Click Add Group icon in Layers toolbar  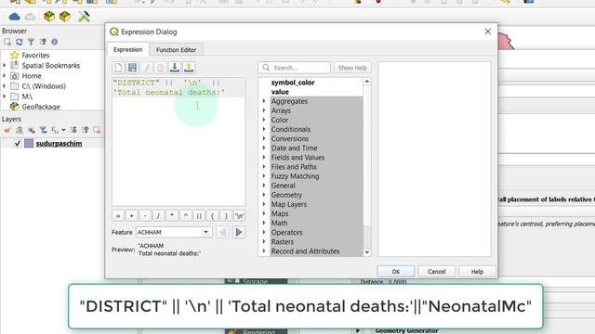pyautogui.click(x=20, y=130)
